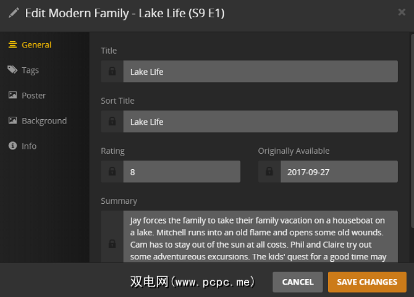Click the Info circle icon
The height and width of the screenshot is (297, 414).
pyautogui.click(x=12, y=146)
